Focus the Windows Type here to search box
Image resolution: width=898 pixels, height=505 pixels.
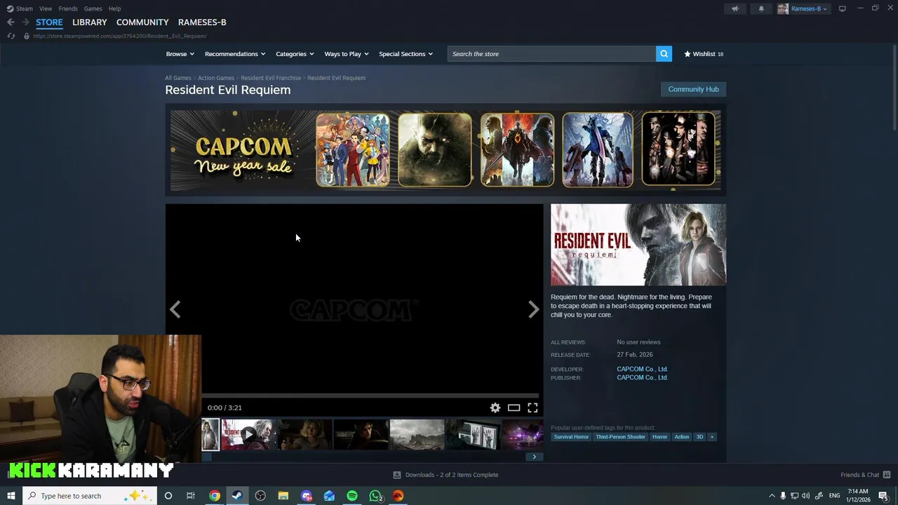pyautogui.click(x=89, y=496)
